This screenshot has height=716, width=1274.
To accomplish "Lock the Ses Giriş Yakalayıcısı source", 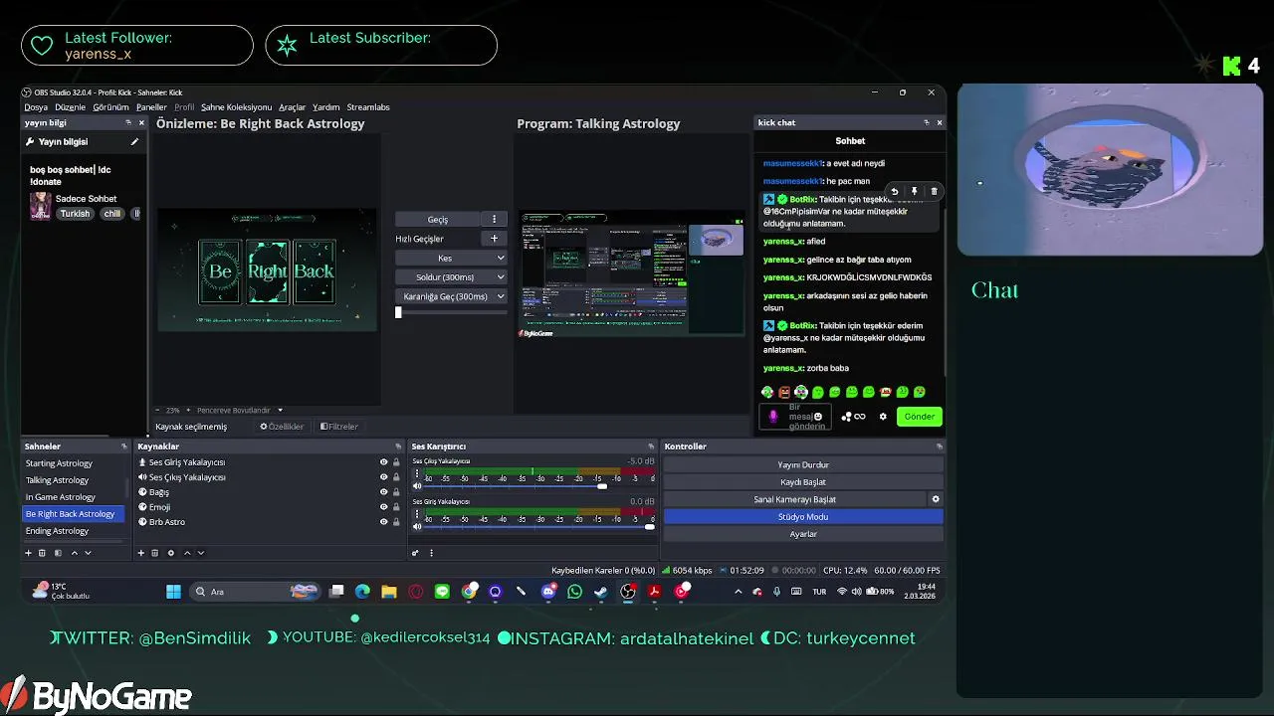I will 396,462.
